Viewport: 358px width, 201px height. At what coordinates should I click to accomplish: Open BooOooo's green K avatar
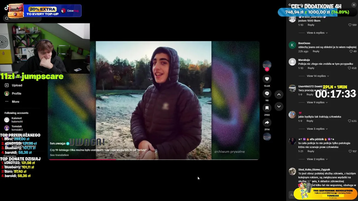292,45
